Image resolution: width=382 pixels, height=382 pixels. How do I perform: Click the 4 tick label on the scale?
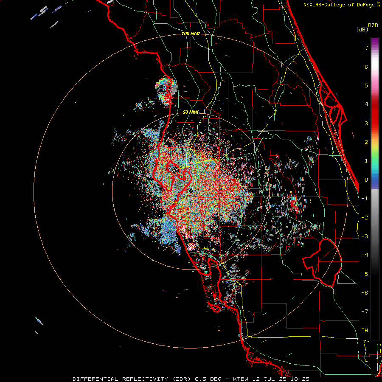tap(366, 104)
